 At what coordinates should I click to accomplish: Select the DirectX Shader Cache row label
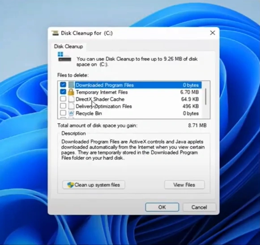coord(100,99)
